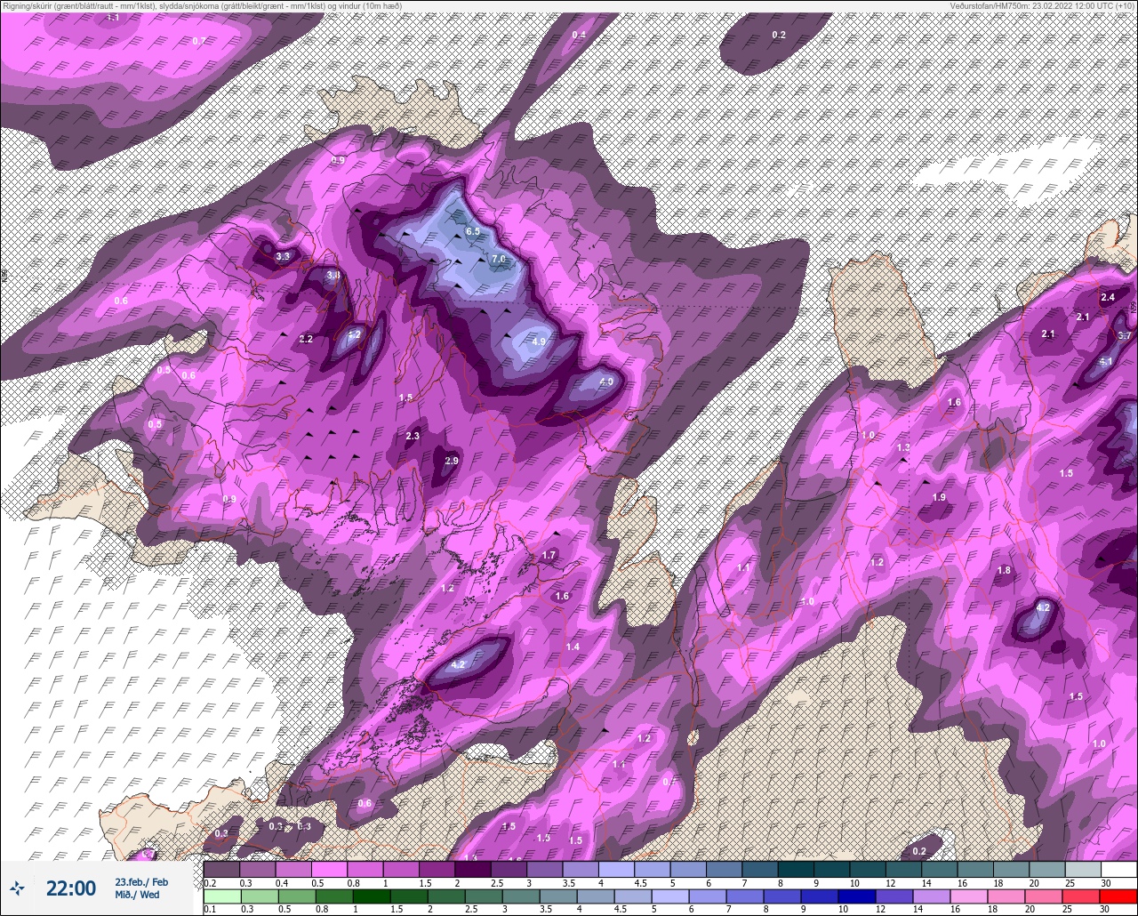This screenshot has height=916, width=1138.
Task: Click the 4.1 precipitation value on the map
Action: click(x=1106, y=361)
